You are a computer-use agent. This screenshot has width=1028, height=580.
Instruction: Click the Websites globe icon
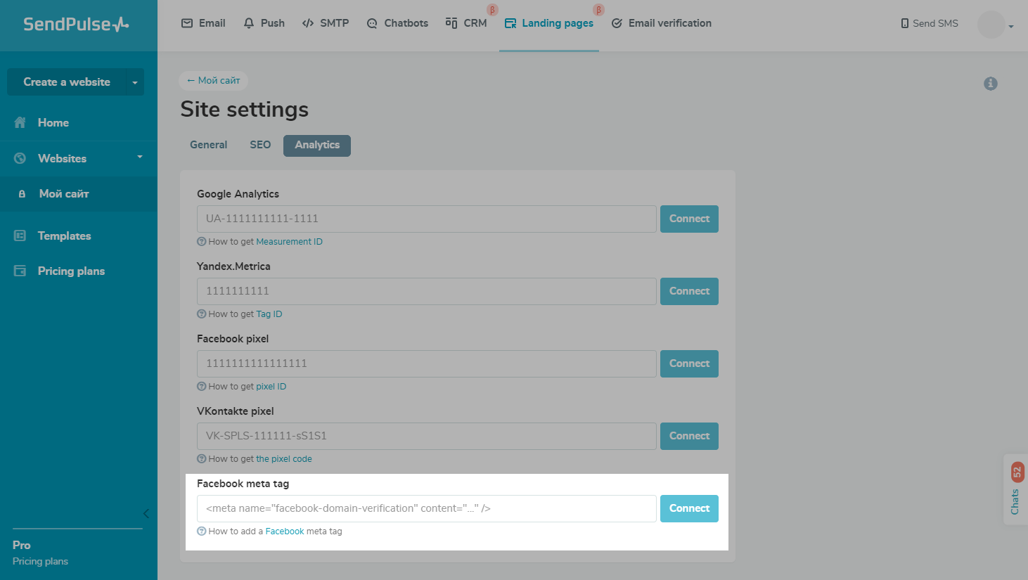(x=20, y=158)
